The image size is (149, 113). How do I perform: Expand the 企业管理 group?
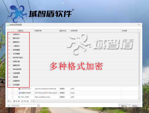tap(9, 73)
